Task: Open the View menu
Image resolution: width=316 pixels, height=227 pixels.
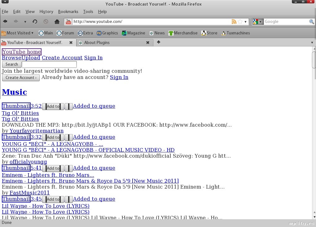Action: click(30, 11)
